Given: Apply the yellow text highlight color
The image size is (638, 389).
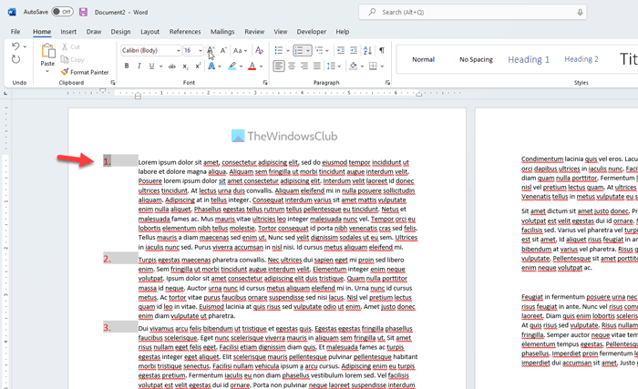Looking at the screenshot, I should click(232, 66).
